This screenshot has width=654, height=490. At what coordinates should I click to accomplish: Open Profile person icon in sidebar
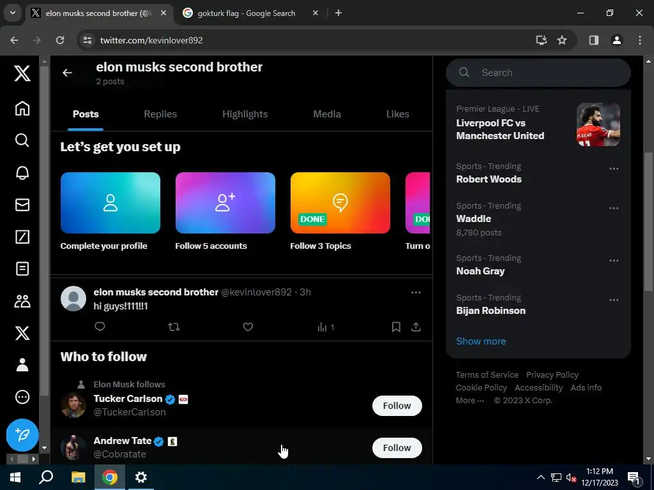point(22,365)
